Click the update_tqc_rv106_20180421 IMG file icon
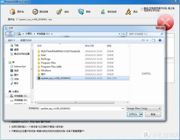This screenshot has height=140, width=180. pyautogui.click(x=39, y=78)
